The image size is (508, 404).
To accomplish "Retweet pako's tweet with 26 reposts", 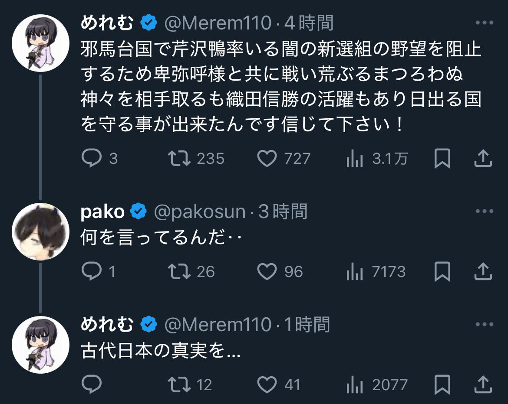I will tap(179, 272).
